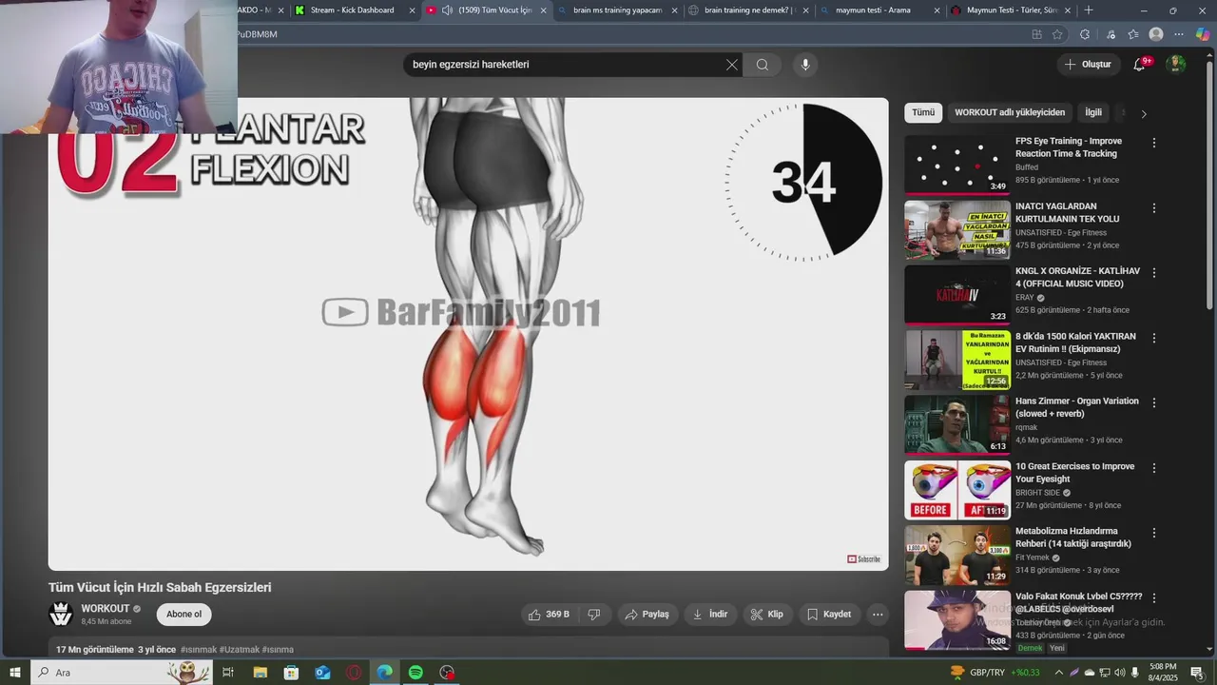1217x685 pixels.
Task: Switch to brain ms training yapacam tab
Action: (x=617, y=10)
